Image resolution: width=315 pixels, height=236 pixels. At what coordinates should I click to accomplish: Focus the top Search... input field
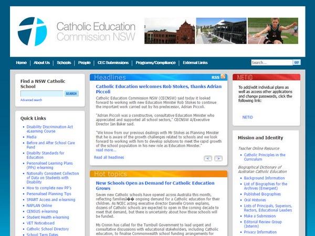272,62
